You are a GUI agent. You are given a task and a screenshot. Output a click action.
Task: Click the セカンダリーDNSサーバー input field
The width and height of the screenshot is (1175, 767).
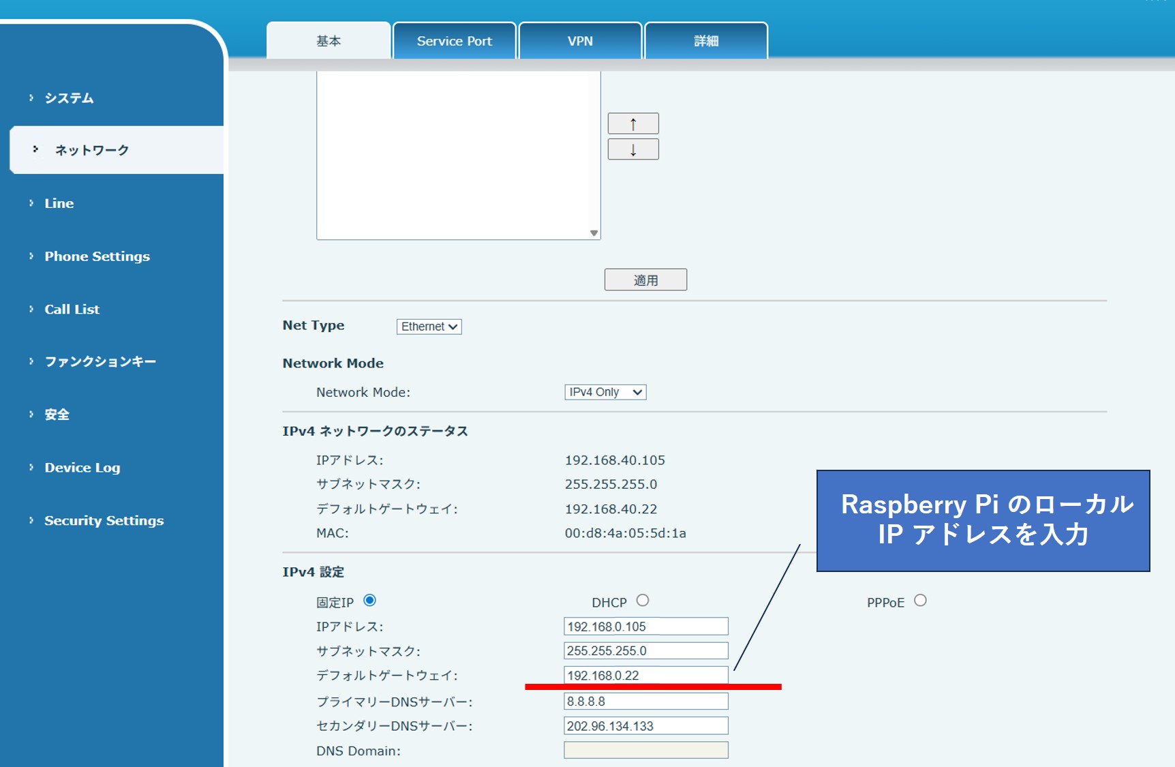646,725
